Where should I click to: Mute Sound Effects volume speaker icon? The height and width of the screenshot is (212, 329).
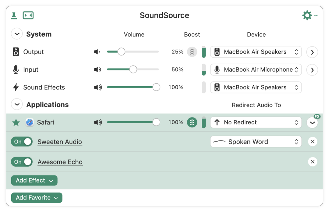point(98,87)
